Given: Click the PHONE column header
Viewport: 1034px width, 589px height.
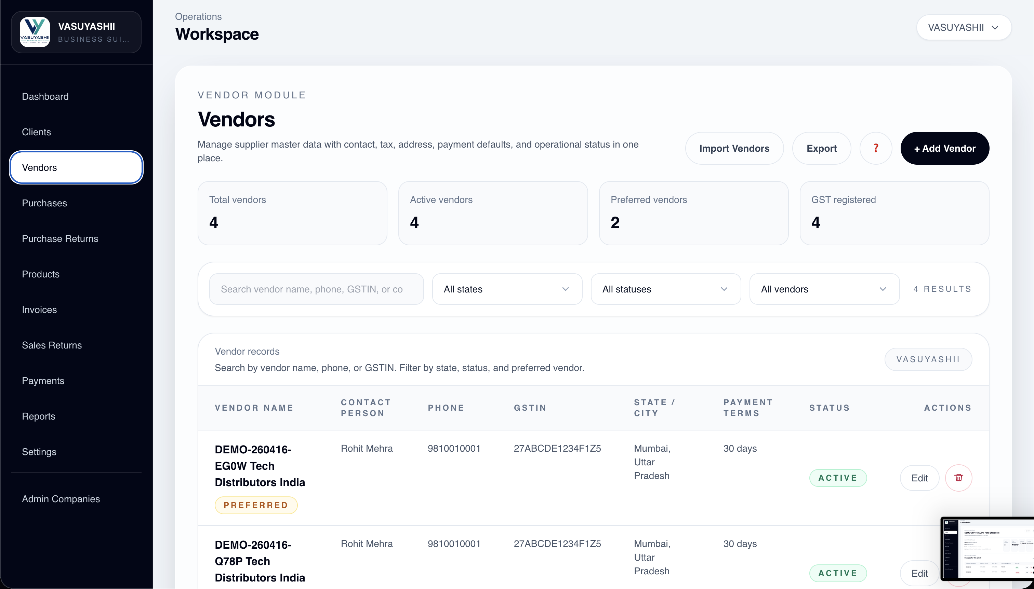Looking at the screenshot, I should [446, 408].
